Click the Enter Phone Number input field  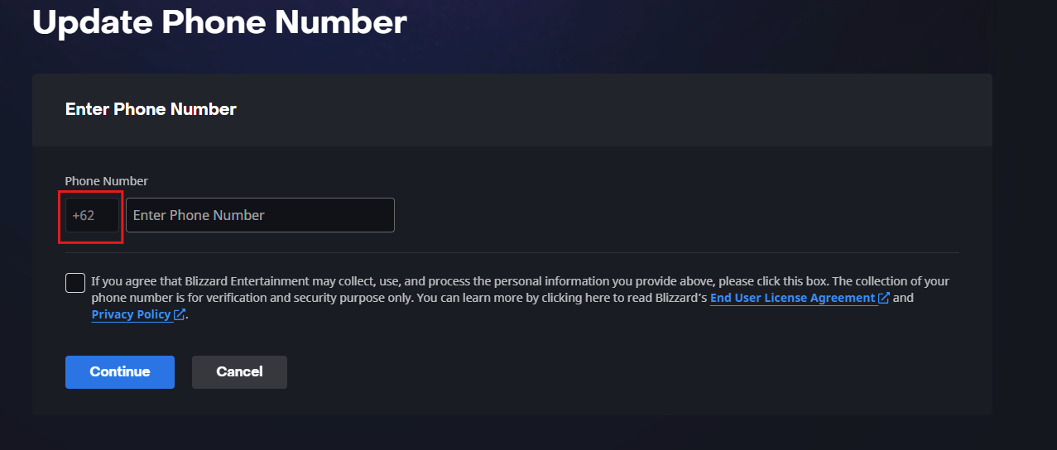[x=260, y=215]
